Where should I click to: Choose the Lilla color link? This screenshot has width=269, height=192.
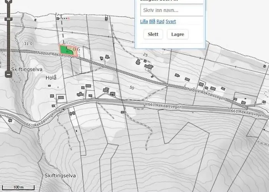(x=144, y=22)
